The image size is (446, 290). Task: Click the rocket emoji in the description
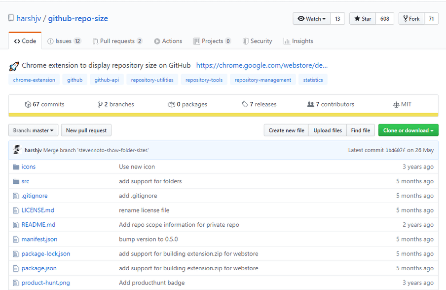click(14, 66)
